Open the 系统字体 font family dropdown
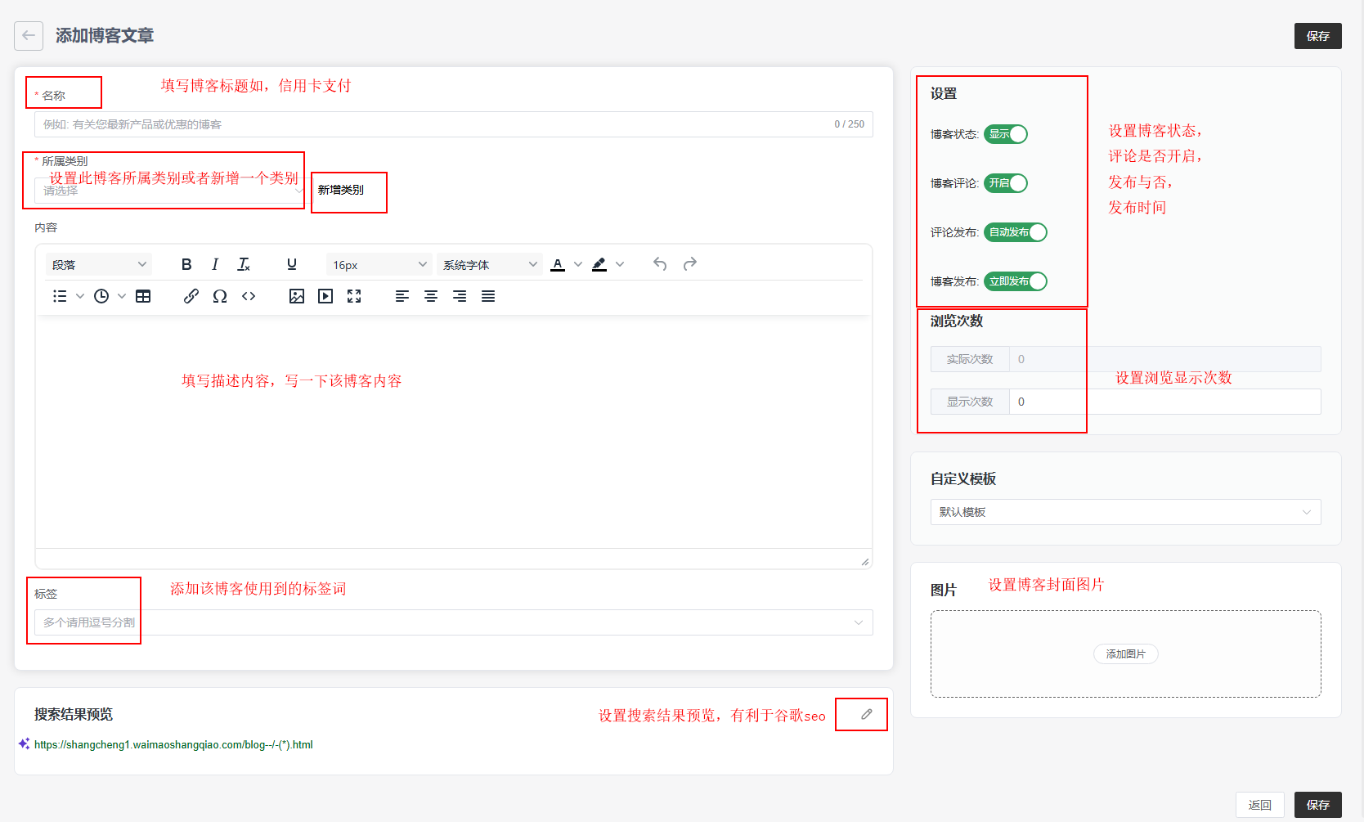This screenshot has width=1364, height=822. [x=489, y=265]
